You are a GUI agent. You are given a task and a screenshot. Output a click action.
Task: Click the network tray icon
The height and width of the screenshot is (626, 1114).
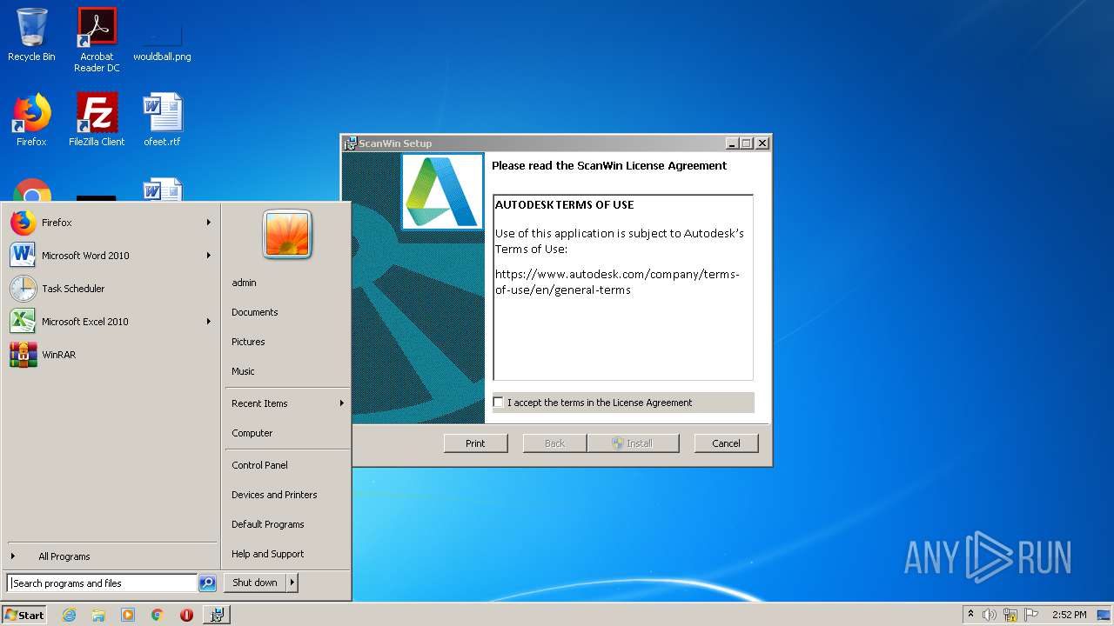click(x=1010, y=615)
